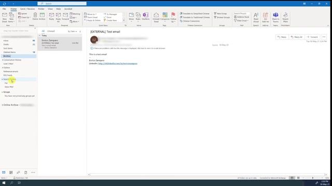Toggle the sort order arrow
Viewport: 332px width, 186px height.
pyautogui.click(x=80, y=31)
